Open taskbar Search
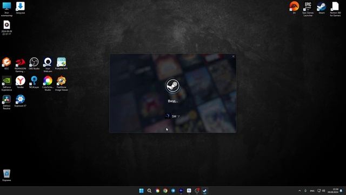 pos(149,191)
